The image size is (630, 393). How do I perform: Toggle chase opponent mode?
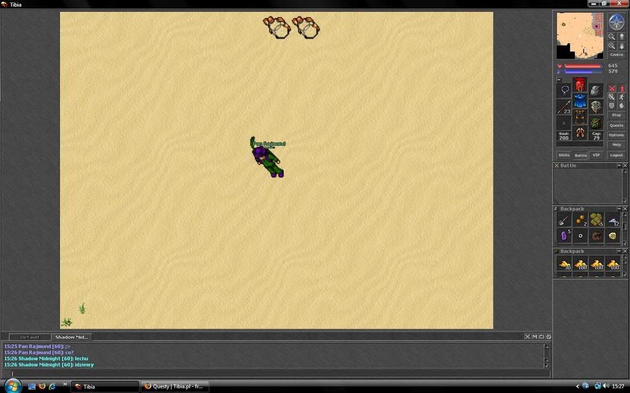tap(621, 97)
